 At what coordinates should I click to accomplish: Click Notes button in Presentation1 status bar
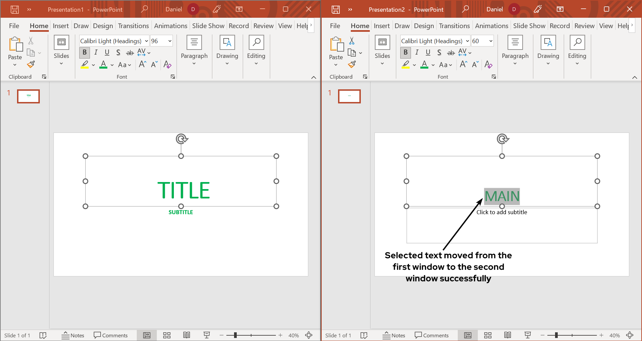pyautogui.click(x=73, y=335)
